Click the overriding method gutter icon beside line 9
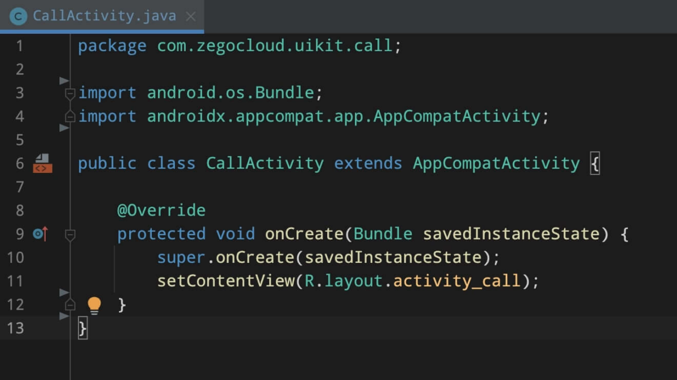This screenshot has width=677, height=380. [x=39, y=234]
